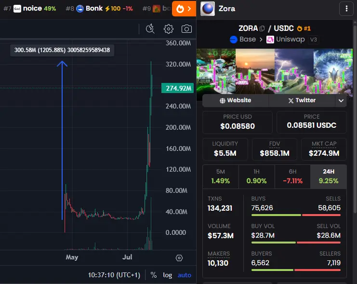Click the Bonk token icon

click(x=80, y=9)
